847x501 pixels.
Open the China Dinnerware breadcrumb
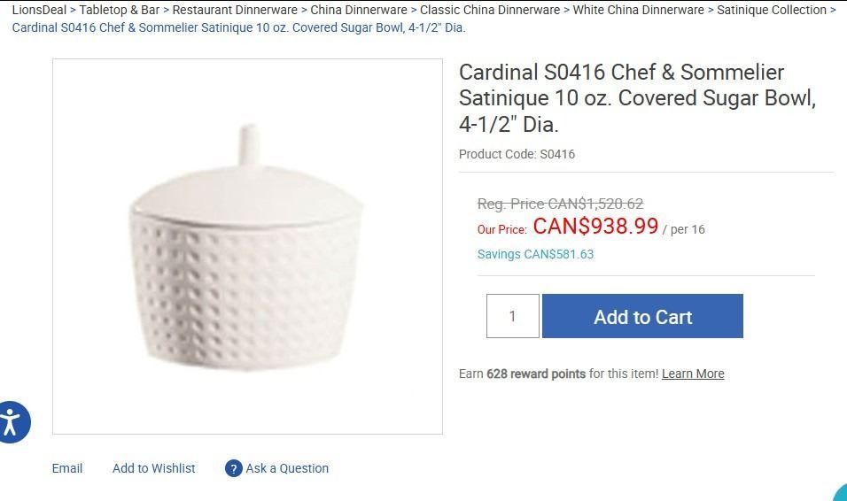[x=359, y=10]
